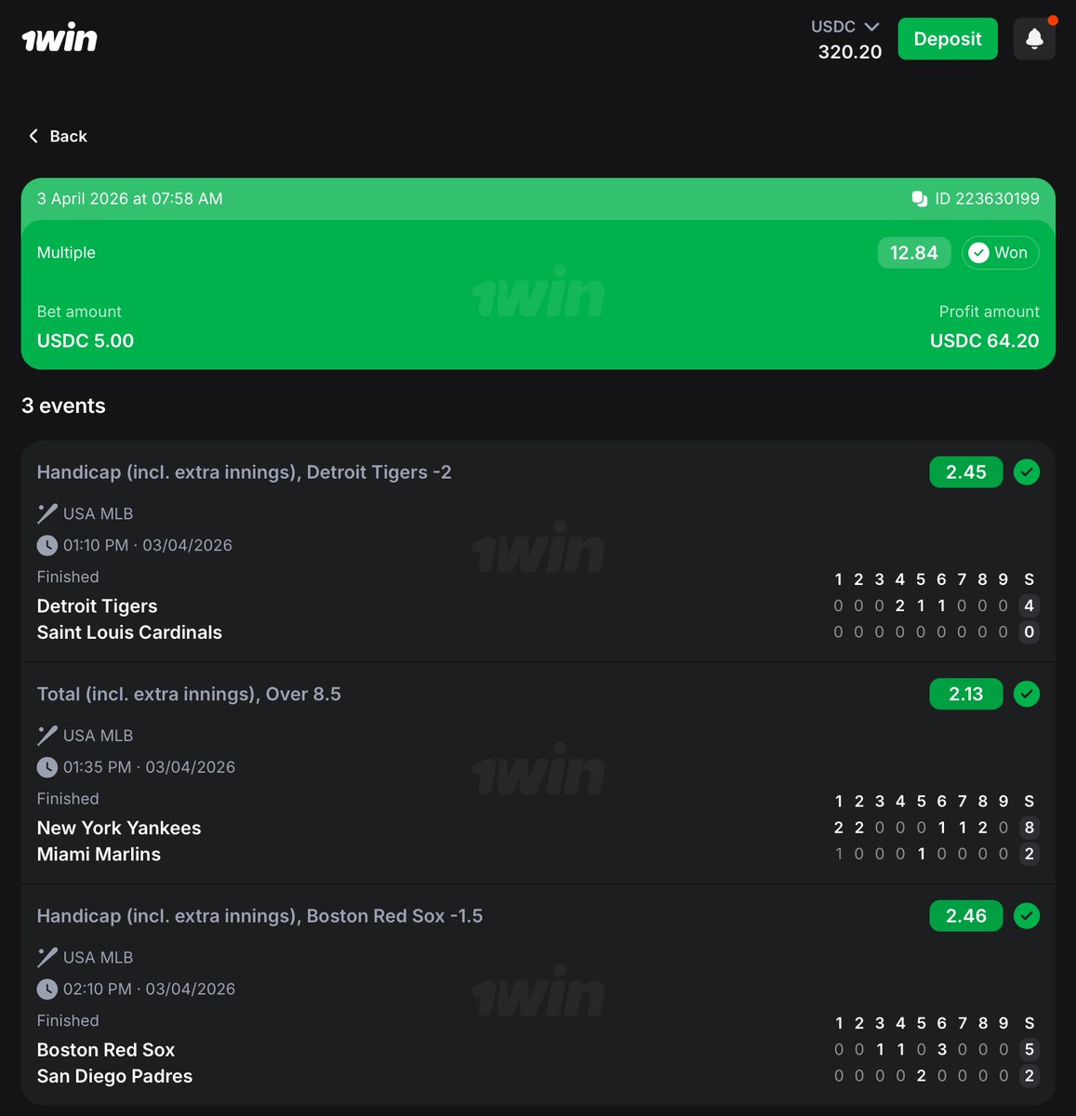Image resolution: width=1076 pixels, height=1116 pixels.
Task: Click baseball icon beside Yankees game's USA MLB
Action: click(47, 735)
